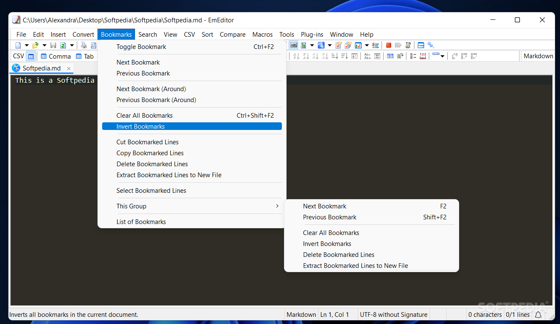Screen dimensions: 560x324
Task: Click 0 characters in status bar
Action: tap(485, 315)
